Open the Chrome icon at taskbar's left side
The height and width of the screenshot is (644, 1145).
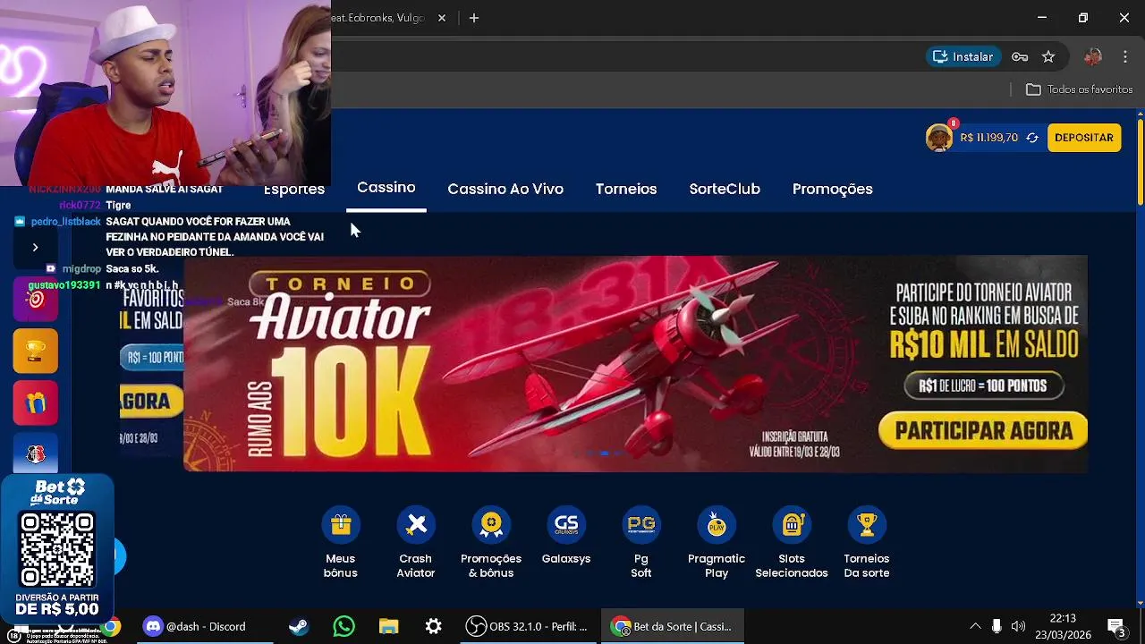[111, 626]
